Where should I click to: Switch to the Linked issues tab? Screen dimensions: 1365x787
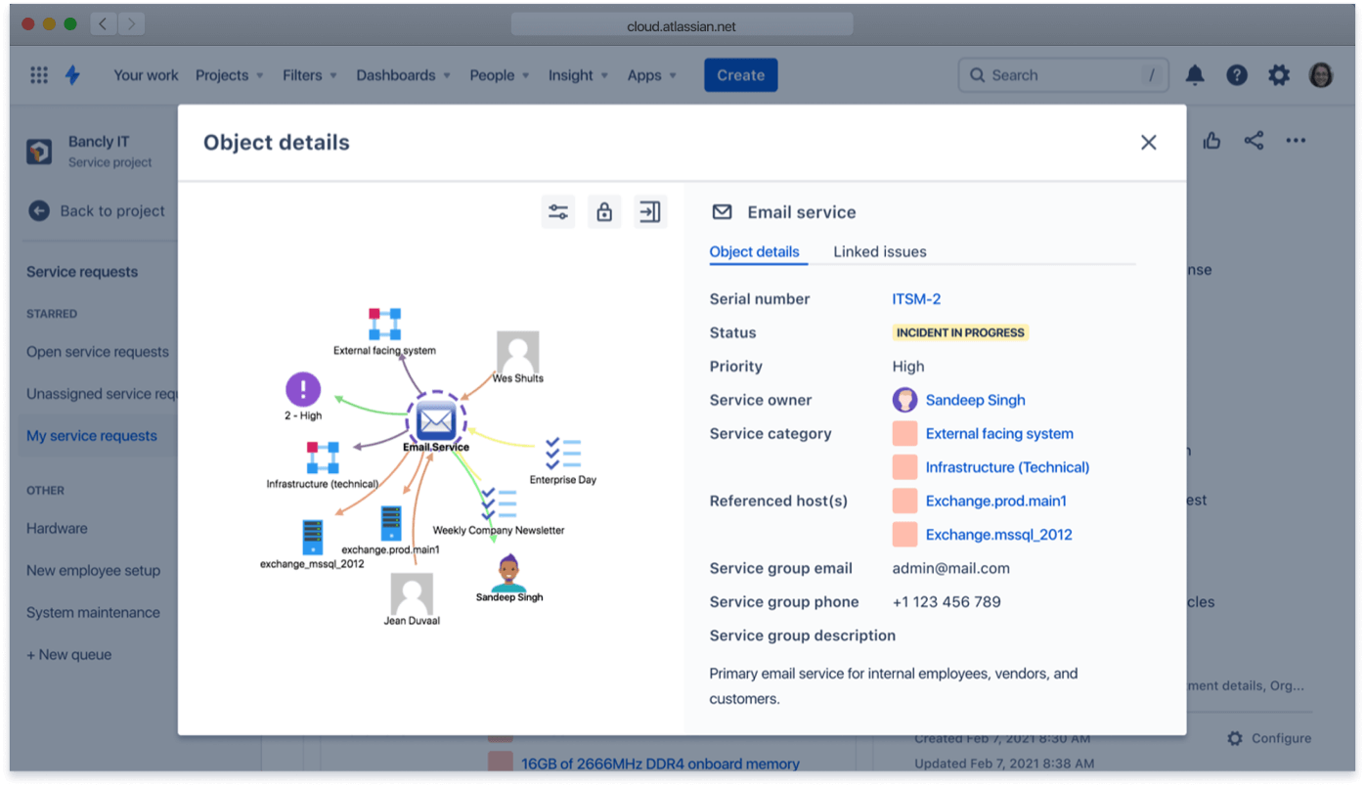(878, 251)
